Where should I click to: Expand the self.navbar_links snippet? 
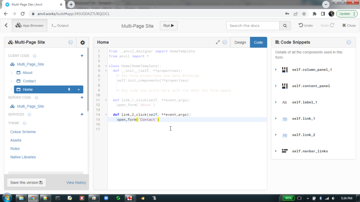tap(276, 151)
